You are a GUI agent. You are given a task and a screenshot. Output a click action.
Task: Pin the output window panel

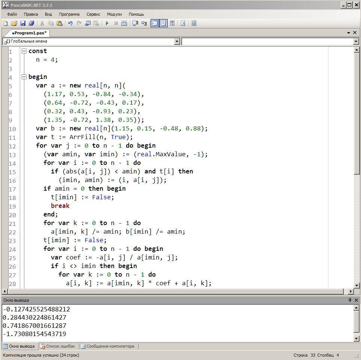click(350, 300)
